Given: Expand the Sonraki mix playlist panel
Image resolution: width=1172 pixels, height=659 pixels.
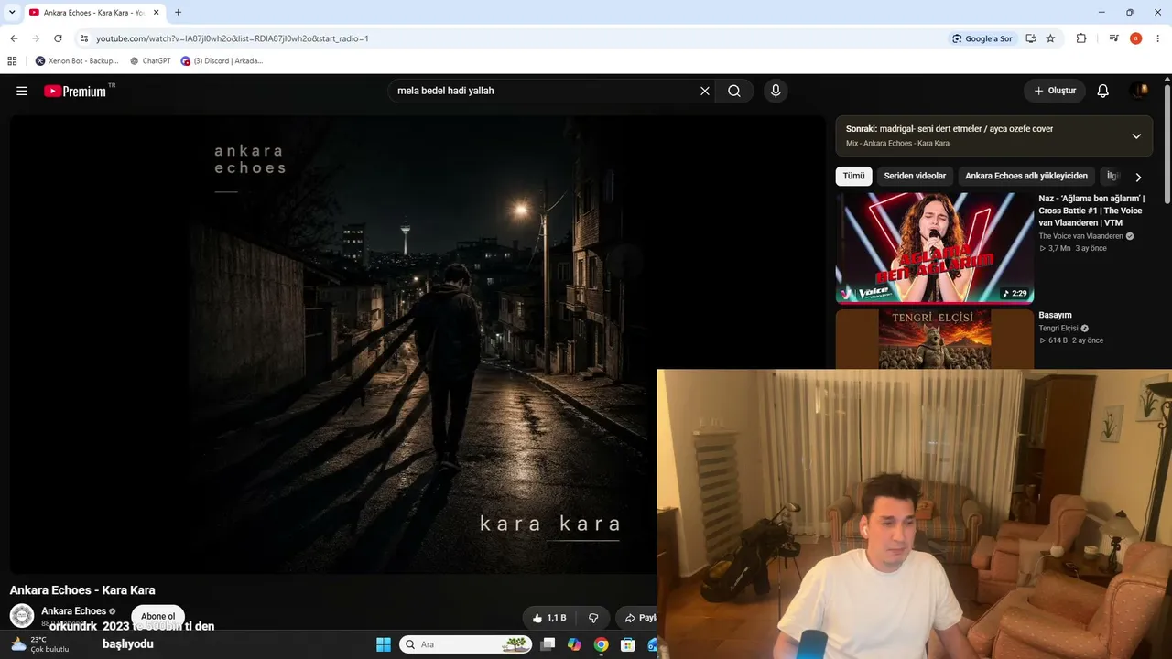Looking at the screenshot, I should click(x=1136, y=136).
